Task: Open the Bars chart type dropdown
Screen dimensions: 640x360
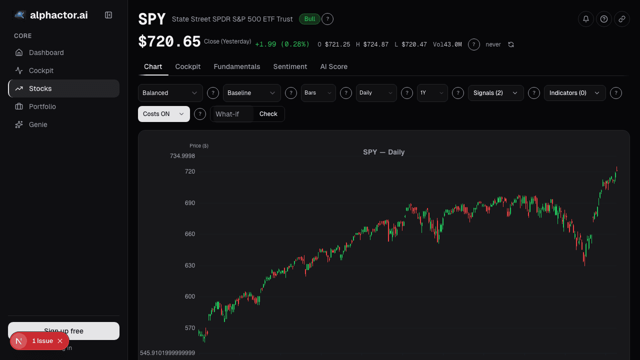Action: 318,93
